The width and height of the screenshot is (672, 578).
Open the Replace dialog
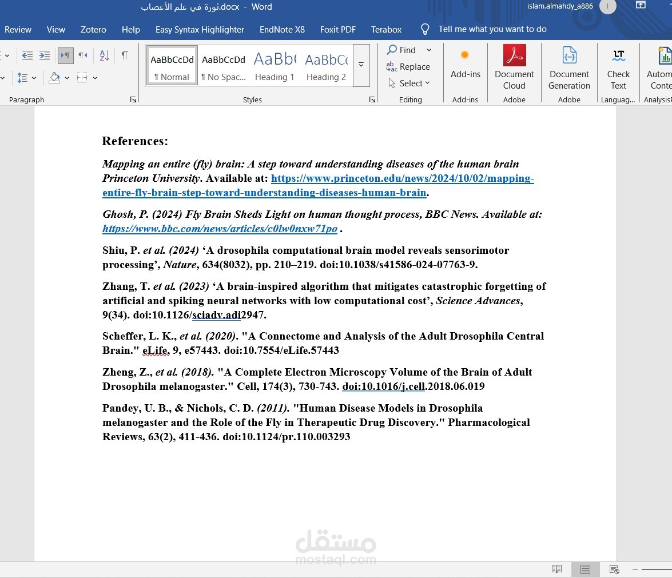(x=408, y=67)
